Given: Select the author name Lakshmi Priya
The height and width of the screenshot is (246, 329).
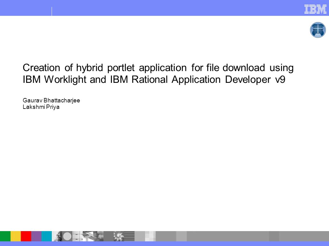Looking at the screenshot, I should point(41,107).
